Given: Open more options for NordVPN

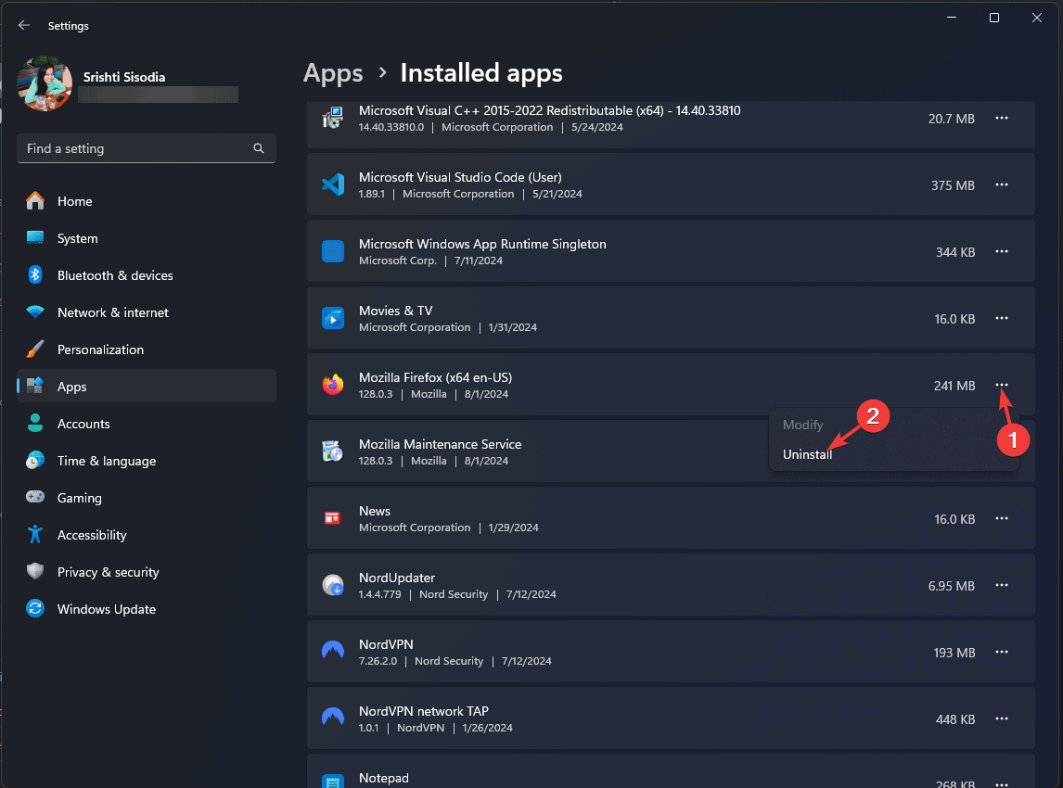Looking at the screenshot, I should pyautogui.click(x=1001, y=652).
